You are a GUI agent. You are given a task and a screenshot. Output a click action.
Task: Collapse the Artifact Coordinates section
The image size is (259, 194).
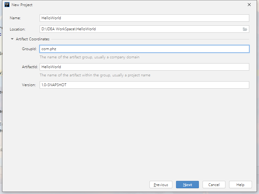[x=12, y=39]
